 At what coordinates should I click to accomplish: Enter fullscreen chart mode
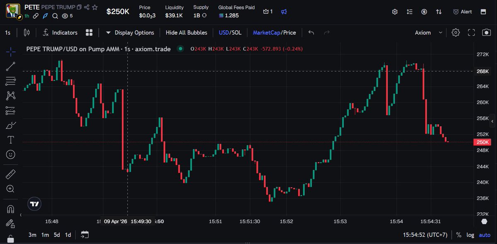[471, 32]
